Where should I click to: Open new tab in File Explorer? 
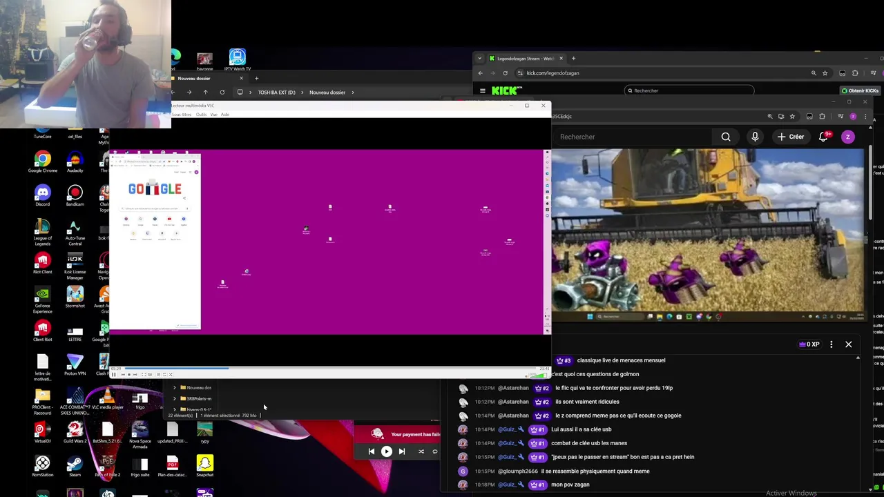[256, 78]
